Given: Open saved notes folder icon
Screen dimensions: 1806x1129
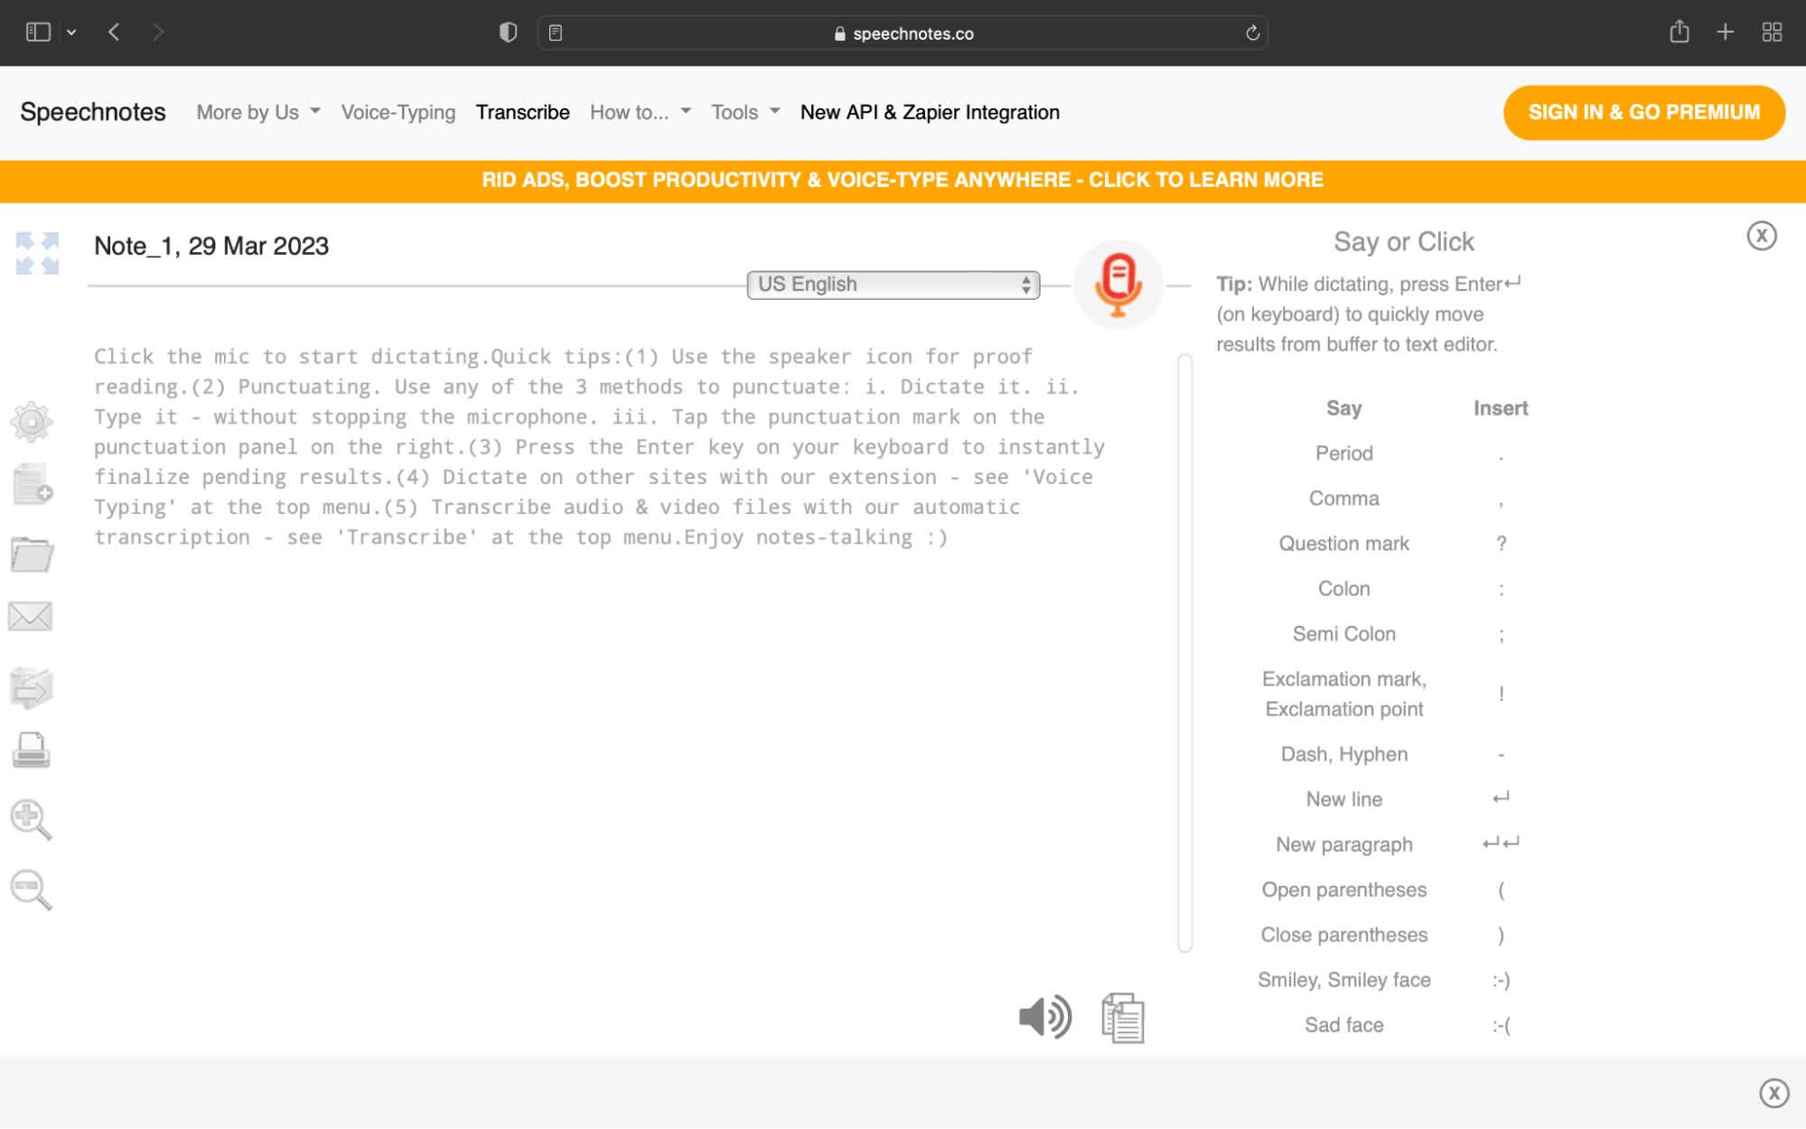Looking at the screenshot, I should pyautogui.click(x=32, y=554).
